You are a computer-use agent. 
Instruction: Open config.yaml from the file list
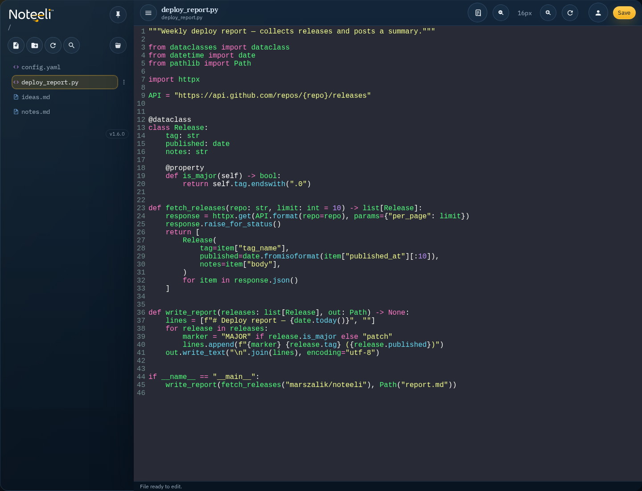(65, 67)
